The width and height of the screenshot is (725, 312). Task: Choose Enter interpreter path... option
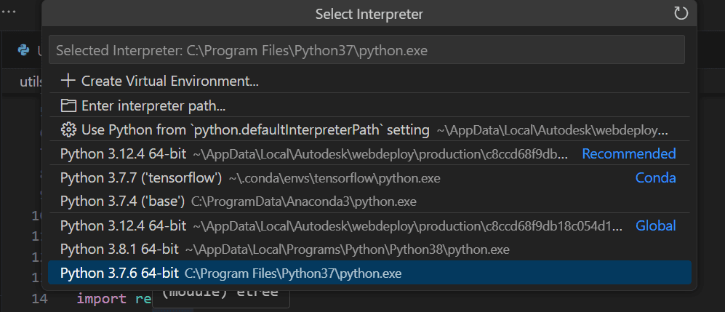(153, 105)
